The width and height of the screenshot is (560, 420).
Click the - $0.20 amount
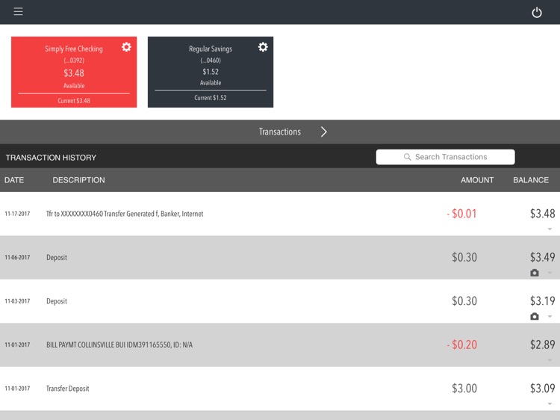point(461,345)
